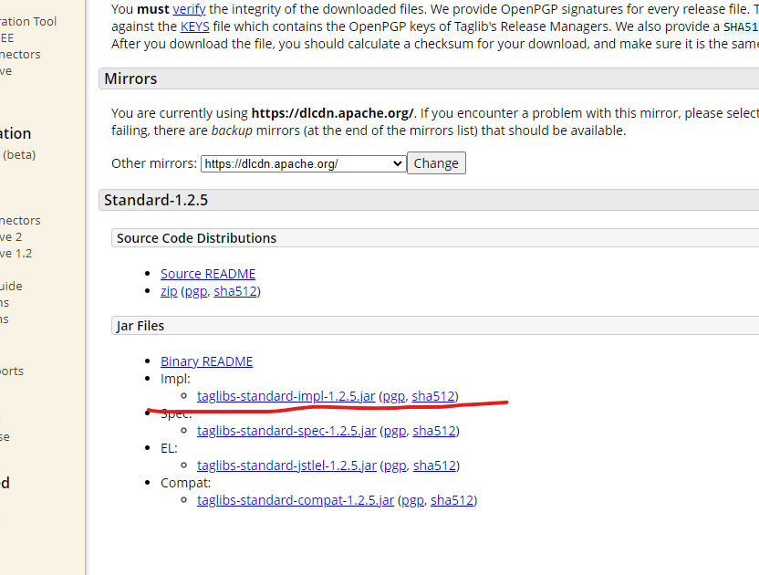Download the source zip link
This screenshot has width=759, height=575.
[169, 291]
